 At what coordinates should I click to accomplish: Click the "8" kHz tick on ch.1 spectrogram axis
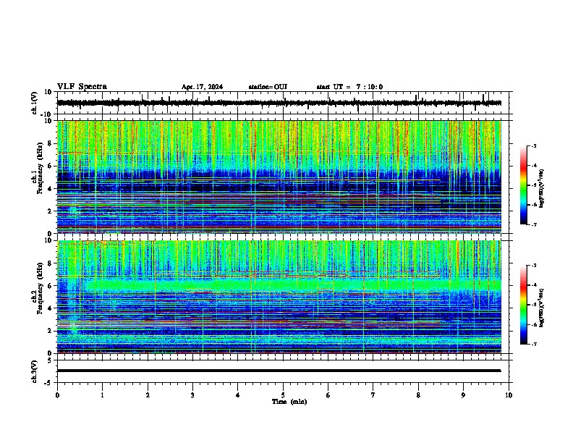[x=50, y=143]
